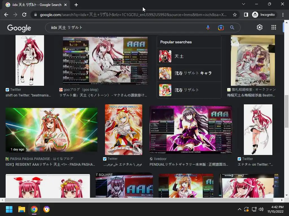The height and width of the screenshot is (216, 289).
Task: Open the Windows Start menu
Action: 9,209
